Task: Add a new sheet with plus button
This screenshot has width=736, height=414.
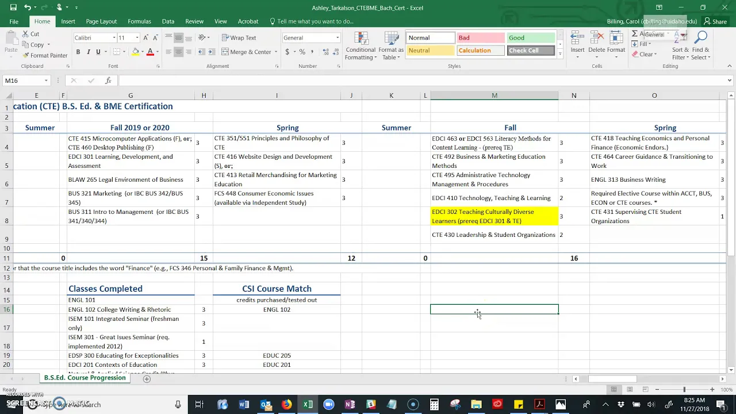Action: [x=147, y=378]
